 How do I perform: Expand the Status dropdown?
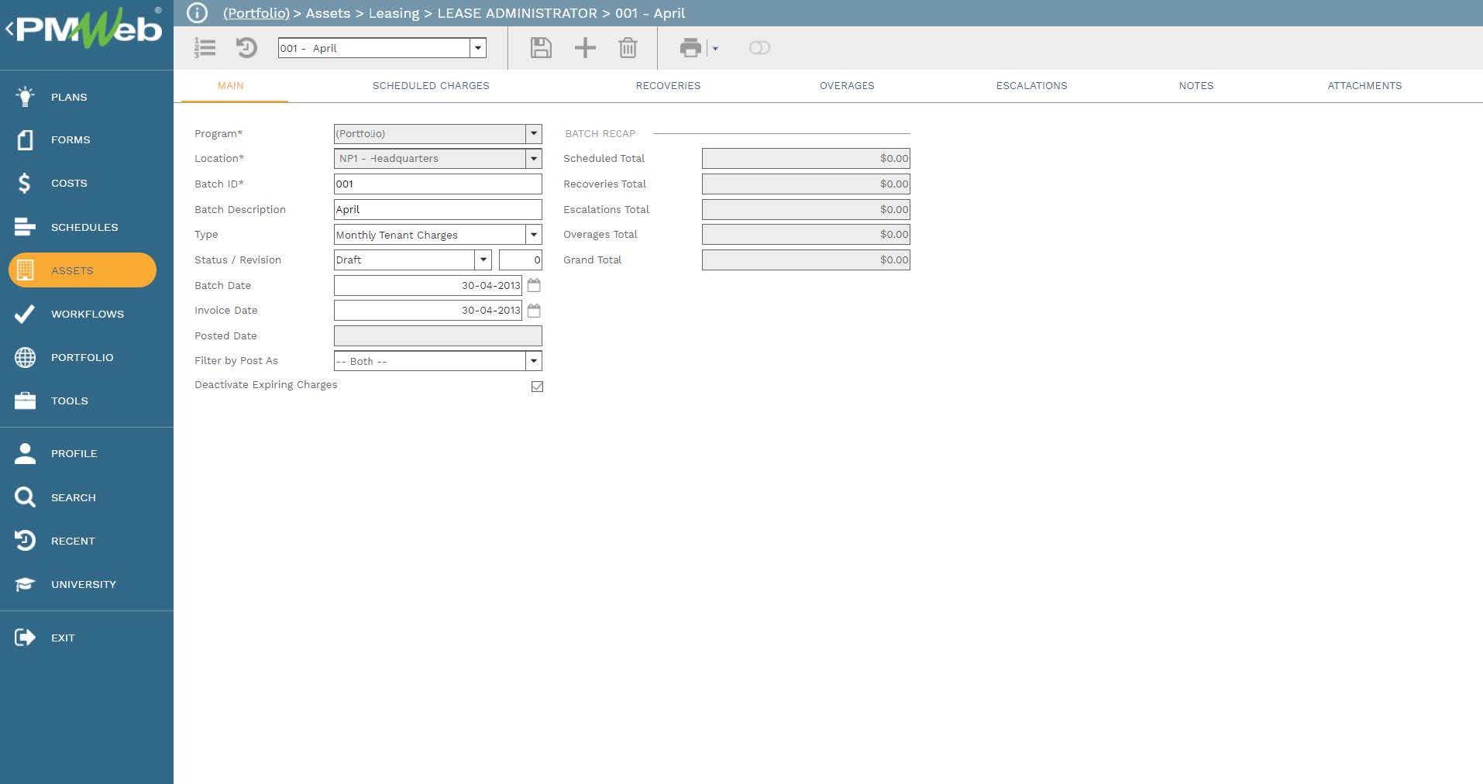[x=483, y=260]
